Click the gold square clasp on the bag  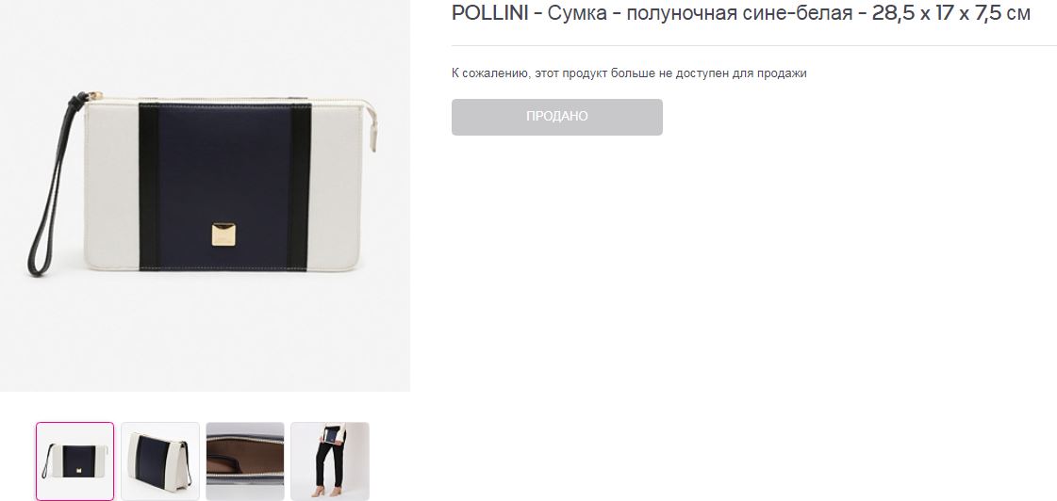tap(223, 234)
